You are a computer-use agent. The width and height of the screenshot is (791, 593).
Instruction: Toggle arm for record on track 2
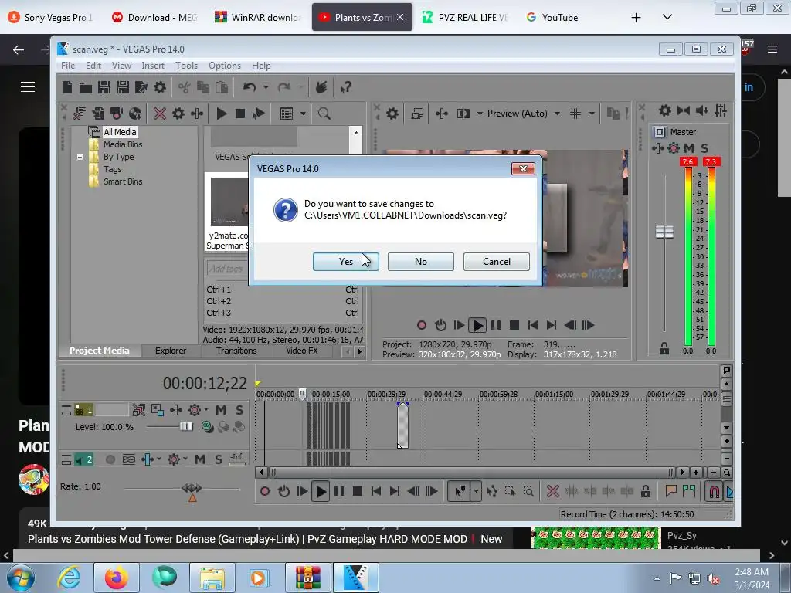pos(110,459)
